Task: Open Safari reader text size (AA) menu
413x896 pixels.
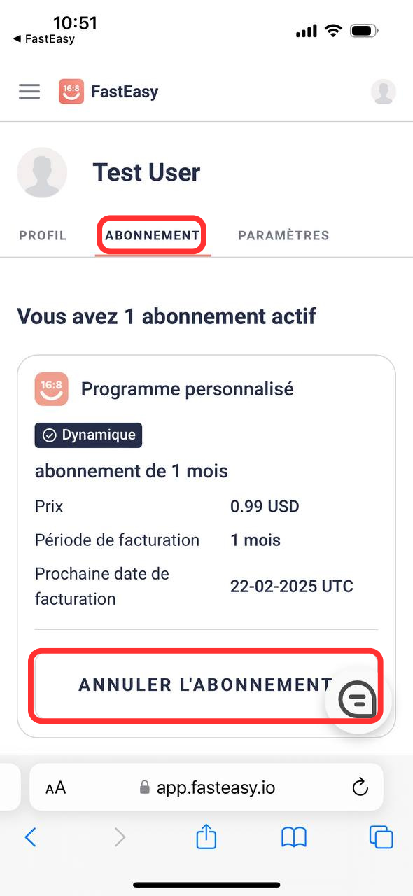Action: (56, 788)
